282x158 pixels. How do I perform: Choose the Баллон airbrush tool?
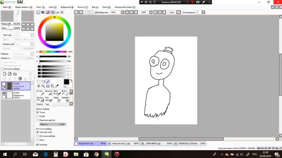49,93
